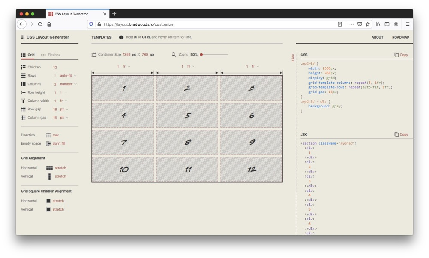The height and width of the screenshot is (258, 429).
Task: Click the zoom magnifier icon
Action: coord(174,54)
